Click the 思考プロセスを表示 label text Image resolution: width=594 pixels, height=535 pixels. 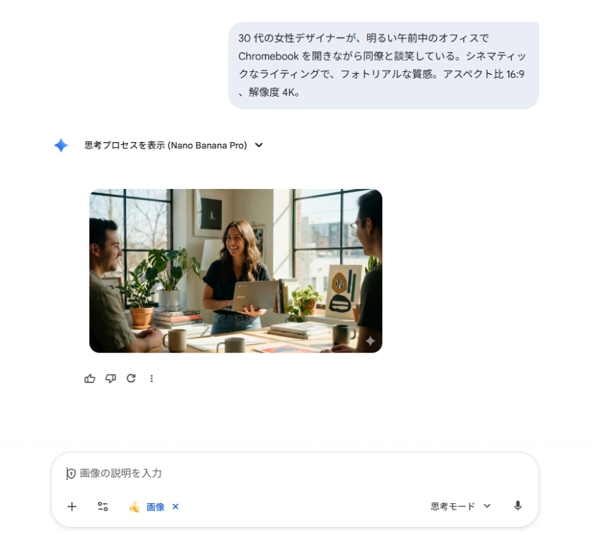point(125,145)
